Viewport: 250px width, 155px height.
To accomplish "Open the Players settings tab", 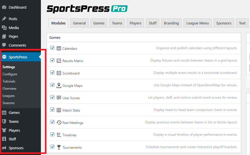I will click(135, 23).
